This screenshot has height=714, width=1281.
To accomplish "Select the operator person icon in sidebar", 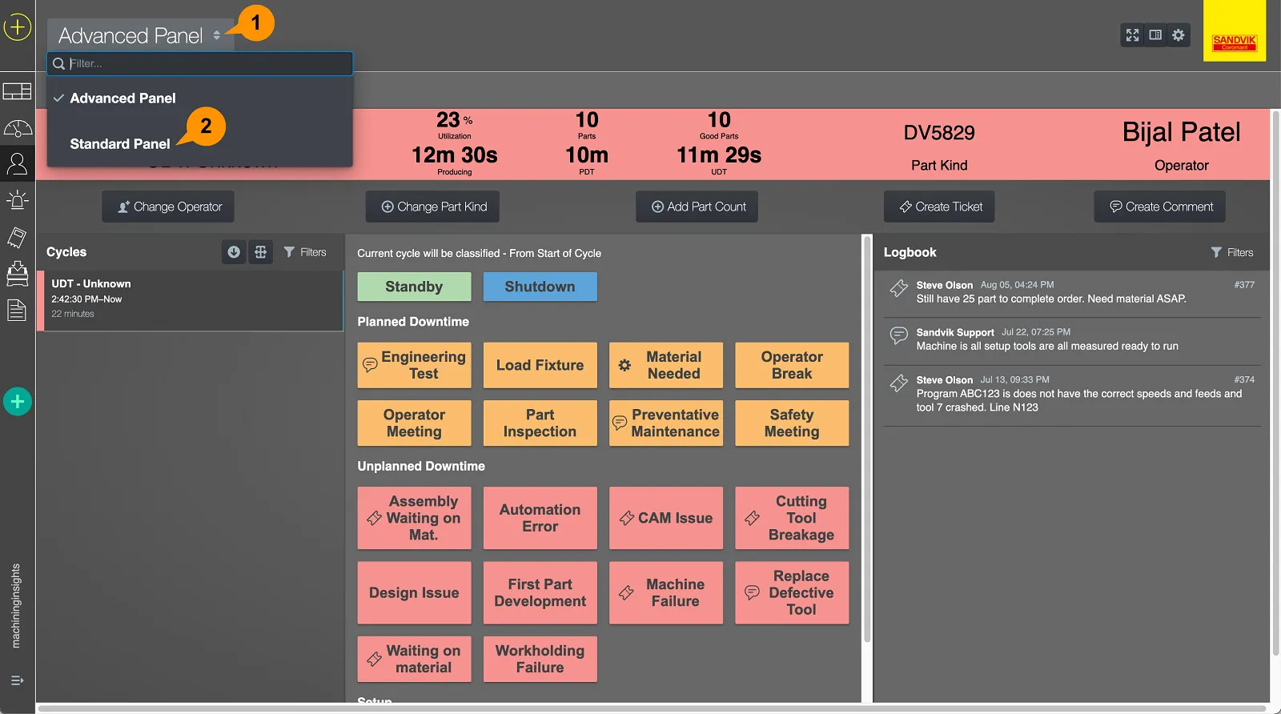I will [x=18, y=164].
